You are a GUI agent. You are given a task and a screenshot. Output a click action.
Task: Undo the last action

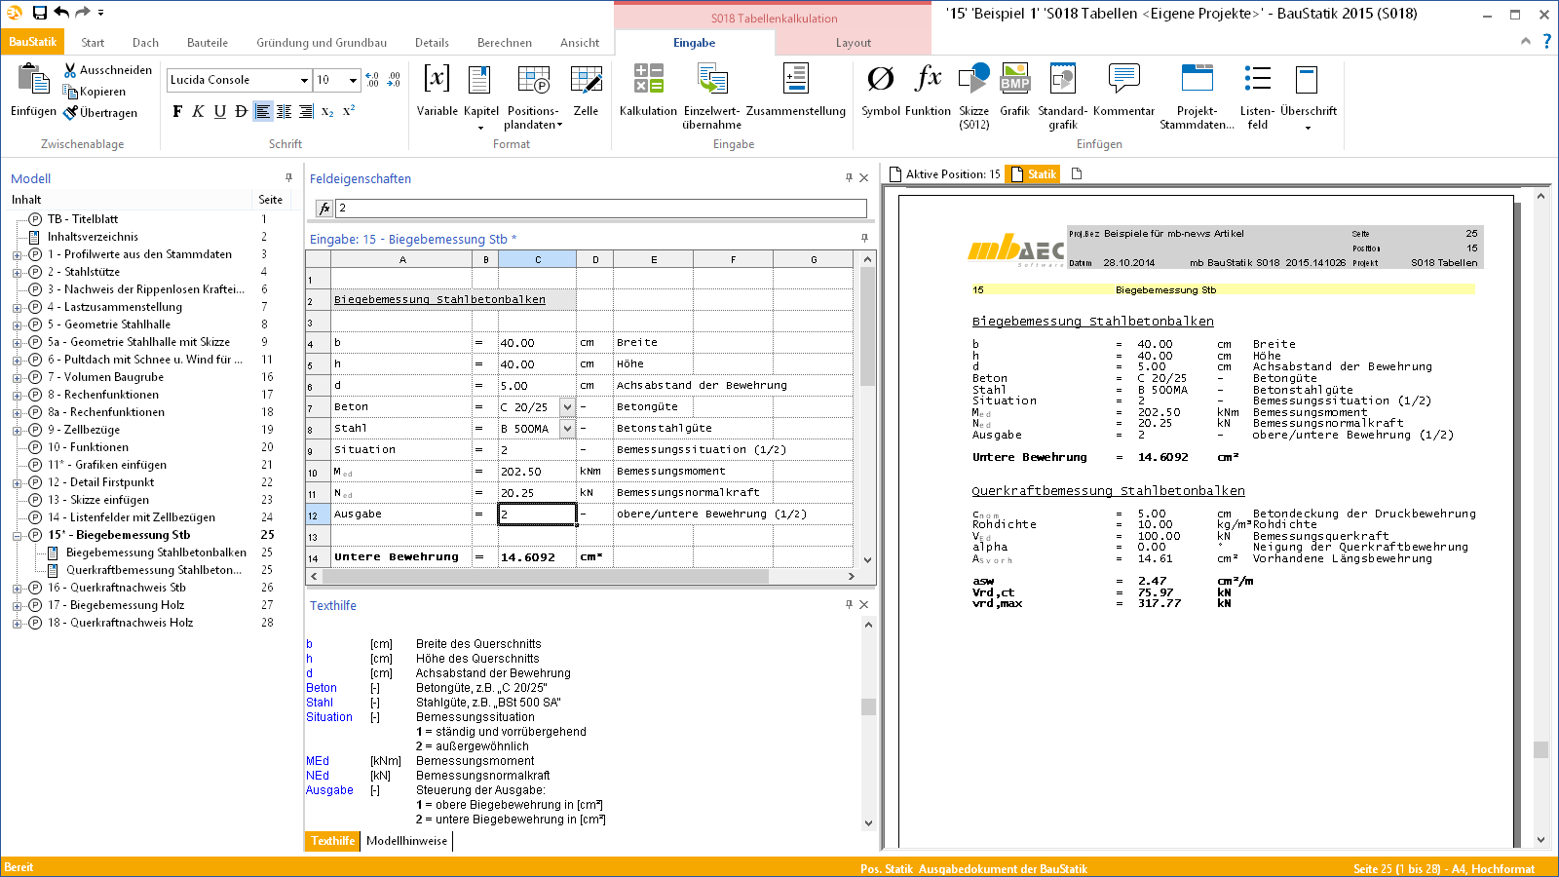61,13
